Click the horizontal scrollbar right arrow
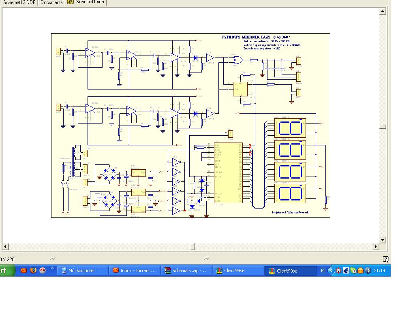Image resolution: width=415 pixels, height=311 pixels. tap(376, 247)
